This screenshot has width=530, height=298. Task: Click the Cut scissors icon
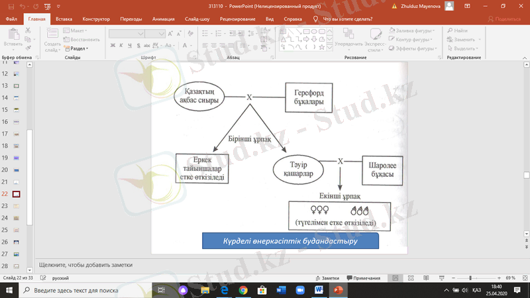pyautogui.click(x=28, y=30)
